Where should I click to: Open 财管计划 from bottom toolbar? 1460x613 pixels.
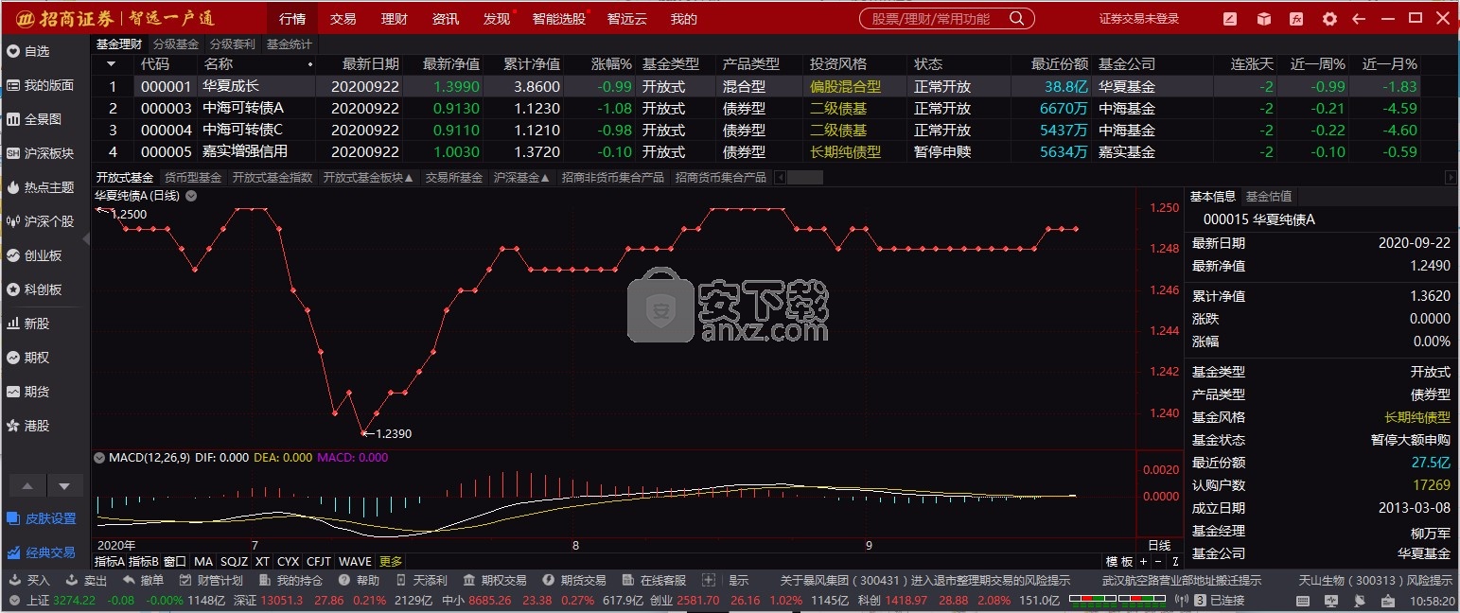pyautogui.click(x=211, y=580)
